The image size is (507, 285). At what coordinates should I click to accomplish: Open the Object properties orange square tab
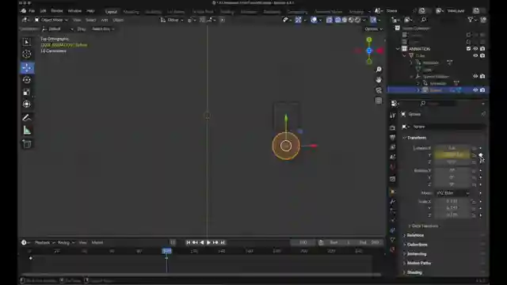click(x=393, y=192)
